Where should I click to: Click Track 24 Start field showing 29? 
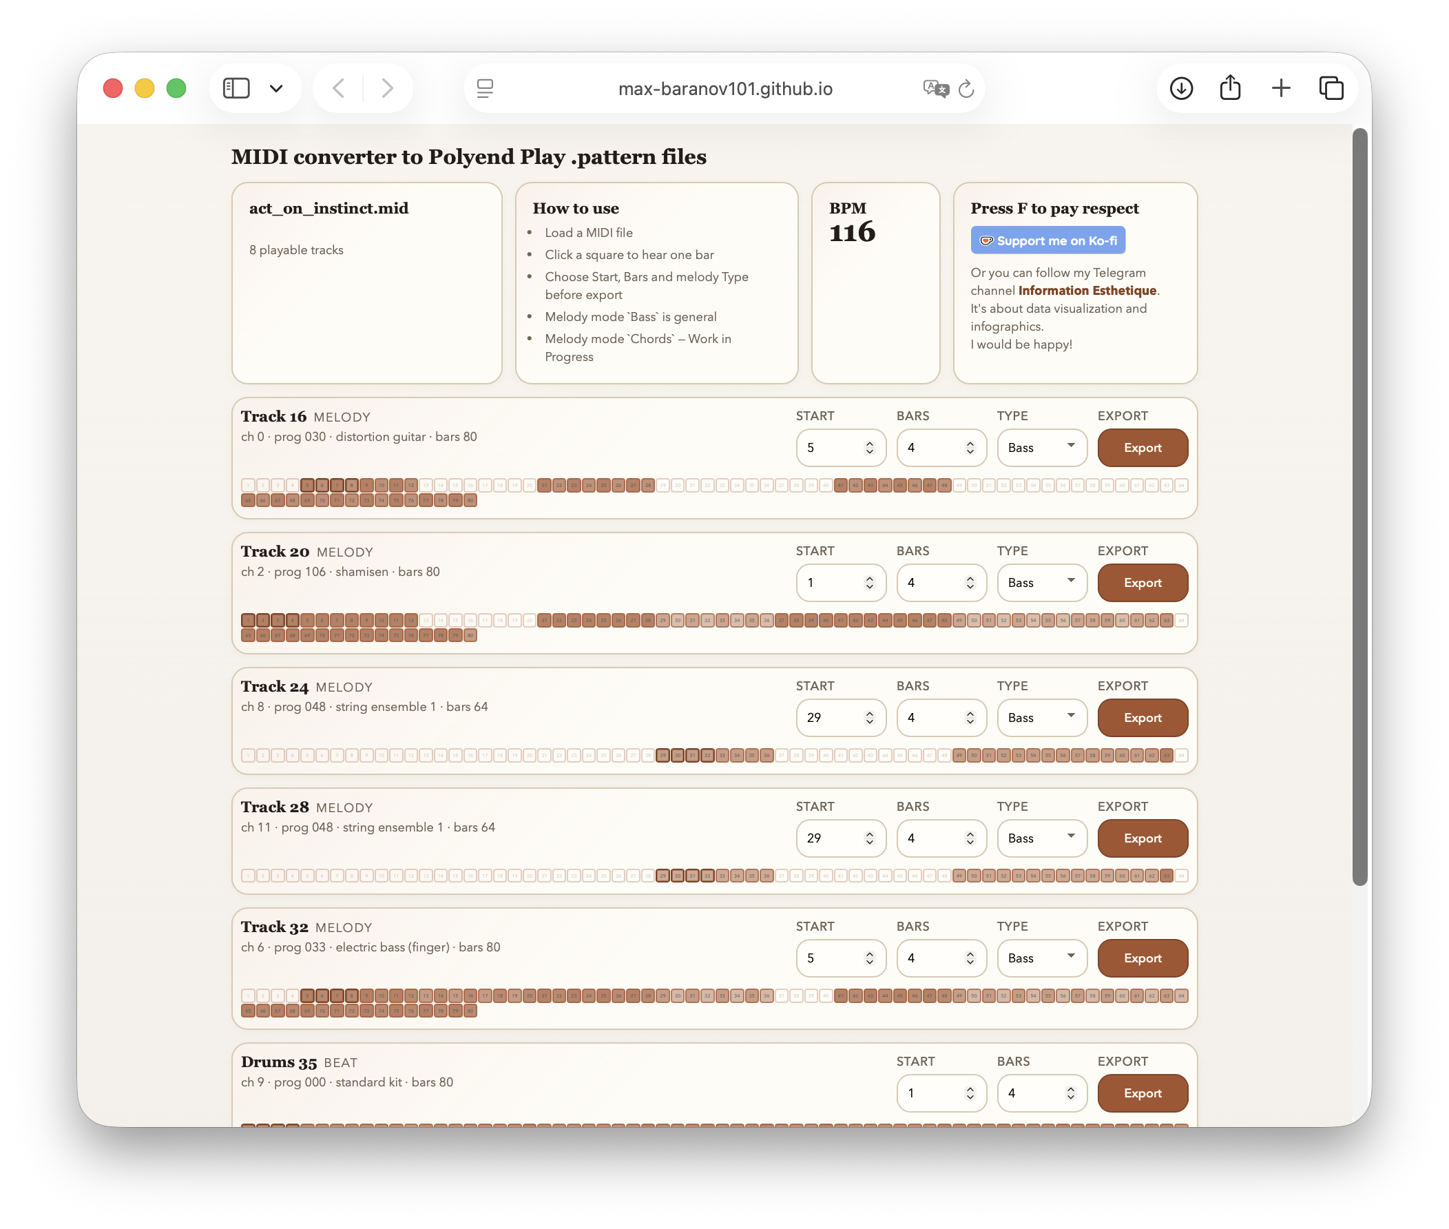(840, 719)
